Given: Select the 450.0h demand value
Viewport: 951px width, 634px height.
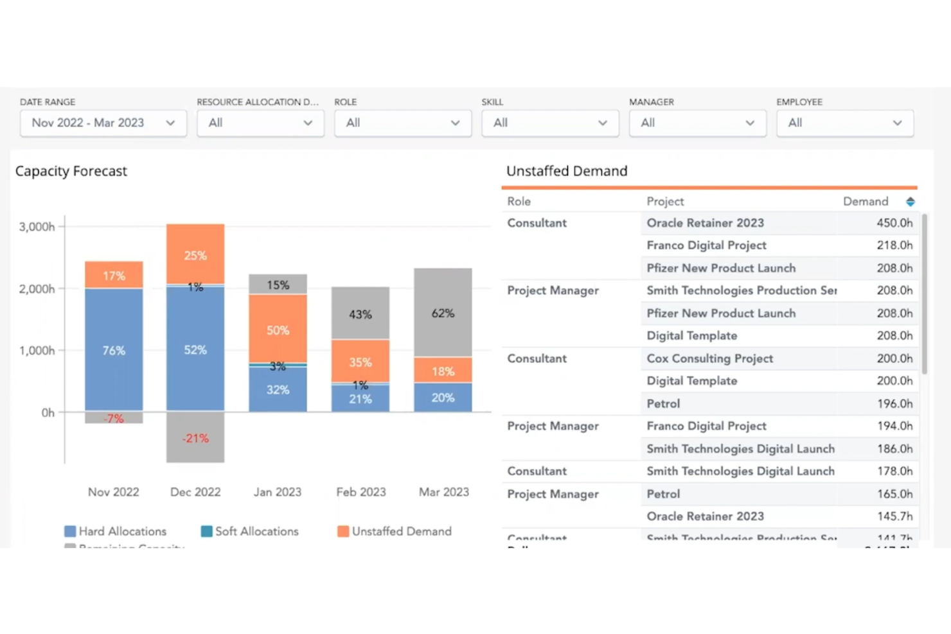Looking at the screenshot, I should coord(894,223).
